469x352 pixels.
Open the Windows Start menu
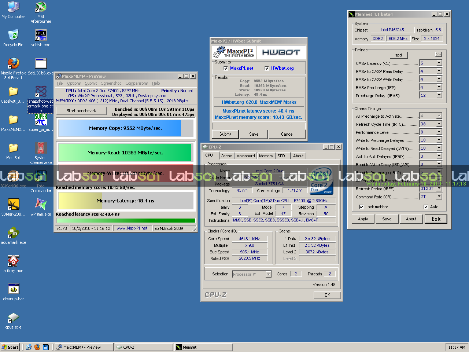10,347
